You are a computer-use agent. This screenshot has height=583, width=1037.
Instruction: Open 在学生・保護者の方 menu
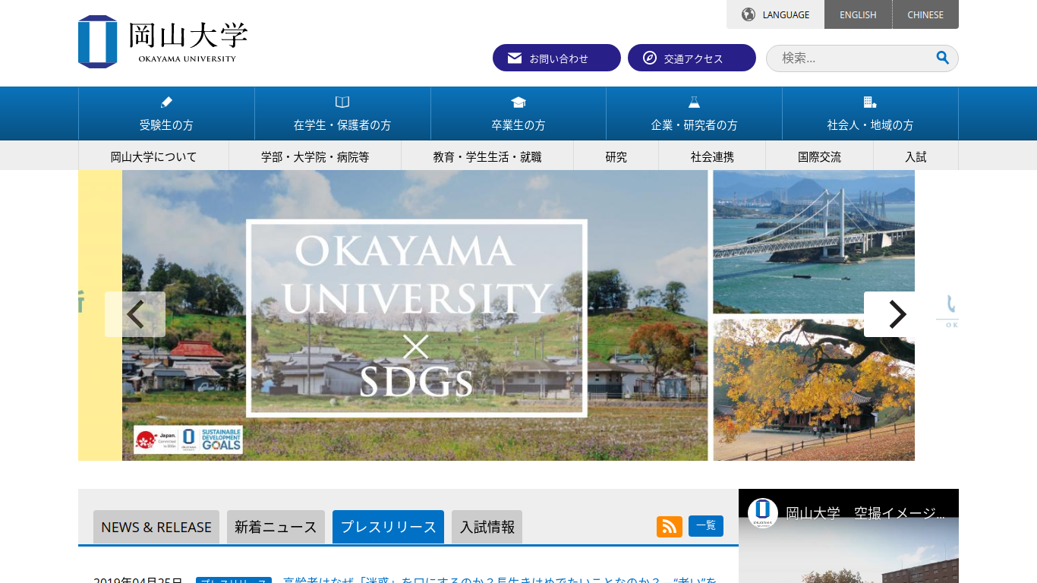342,114
